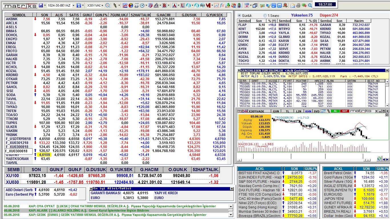Open the envelope mail icon
Screen dimensions: 390x219
(293, 5)
